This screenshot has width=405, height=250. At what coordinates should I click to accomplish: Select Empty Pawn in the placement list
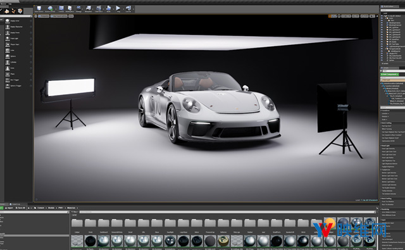click(x=18, y=32)
